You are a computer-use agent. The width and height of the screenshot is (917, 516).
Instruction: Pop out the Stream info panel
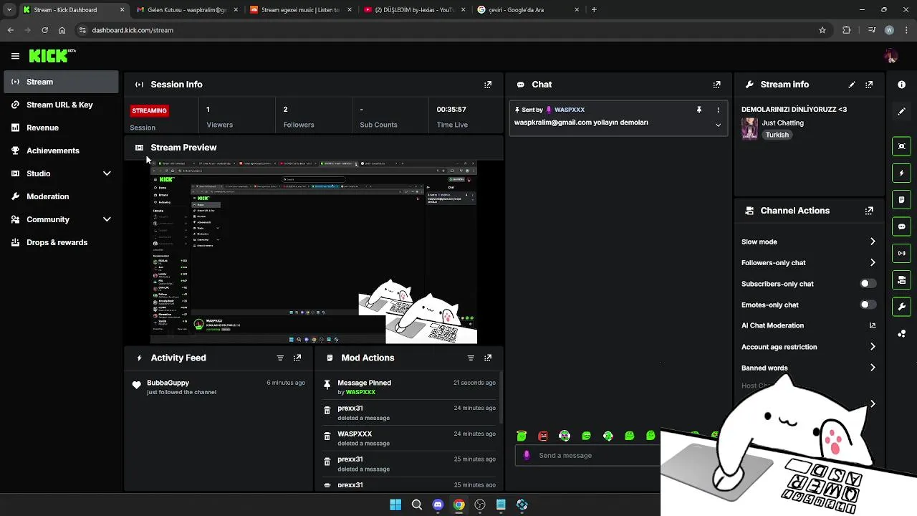869,85
